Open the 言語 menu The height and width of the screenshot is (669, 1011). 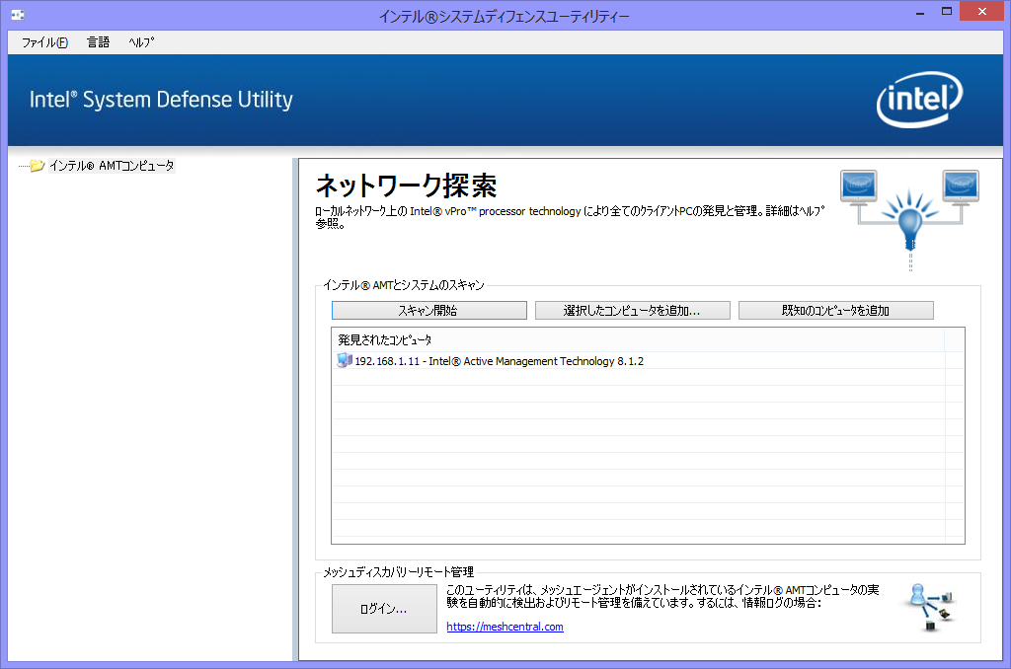[x=98, y=42]
